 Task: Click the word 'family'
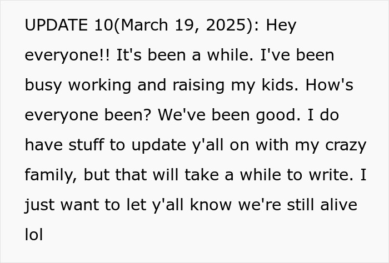(51, 175)
